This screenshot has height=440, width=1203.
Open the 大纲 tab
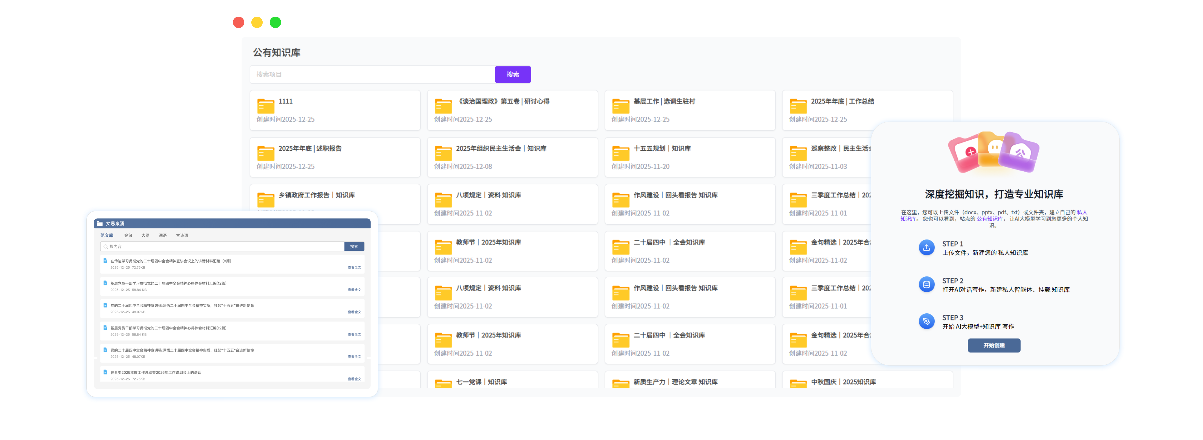pos(145,235)
